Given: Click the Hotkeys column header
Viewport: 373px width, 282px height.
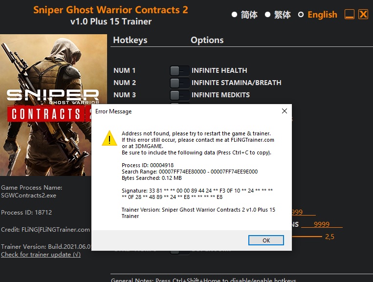Looking at the screenshot, I should pos(130,40).
